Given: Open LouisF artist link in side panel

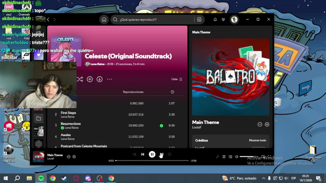Looking at the screenshot, I should [197, 127].
